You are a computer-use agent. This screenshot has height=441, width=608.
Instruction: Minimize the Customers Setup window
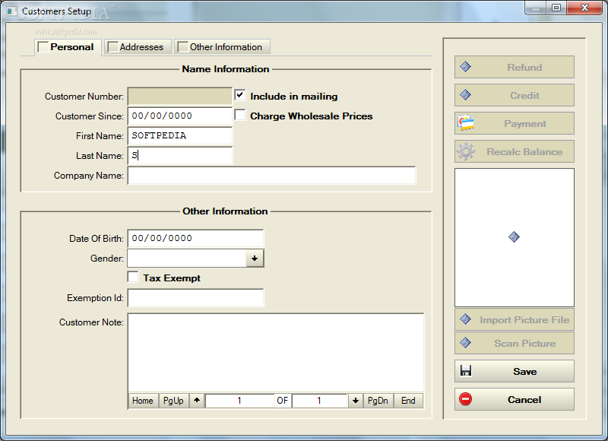click(536, 8)
